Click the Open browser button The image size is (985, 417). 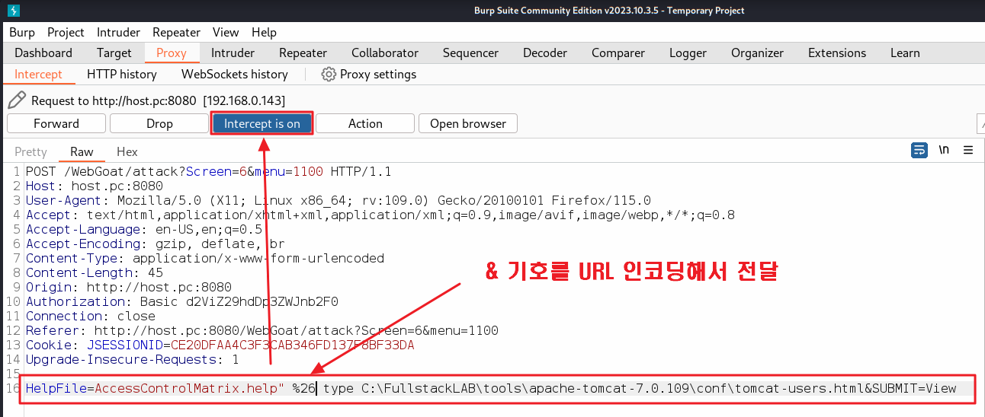[468, 123]
